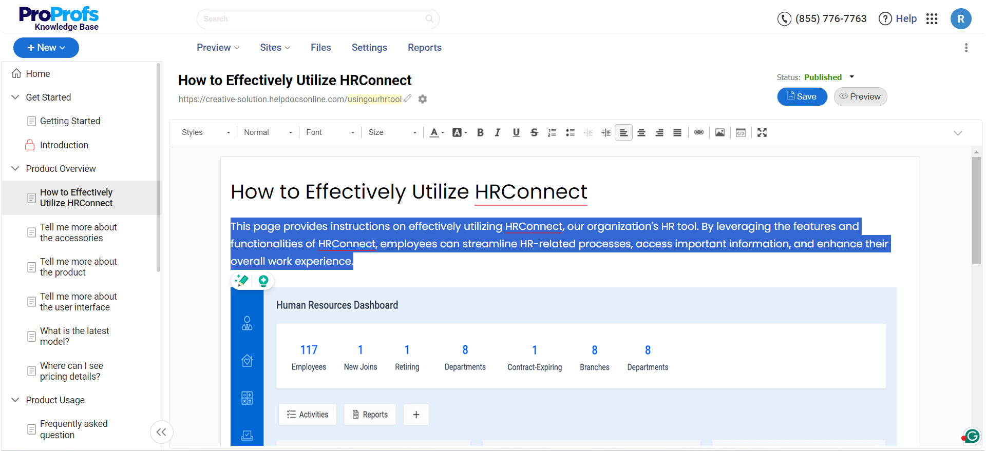This screenshot has width=986, height=451.
Task: Open text color picker
Action: [x=437, y=132]
